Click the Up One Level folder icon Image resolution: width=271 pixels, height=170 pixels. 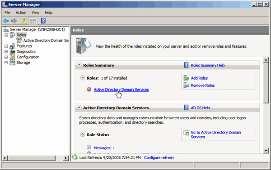tap(25, 21)
